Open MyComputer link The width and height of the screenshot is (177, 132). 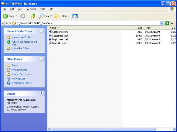(18, 79)
